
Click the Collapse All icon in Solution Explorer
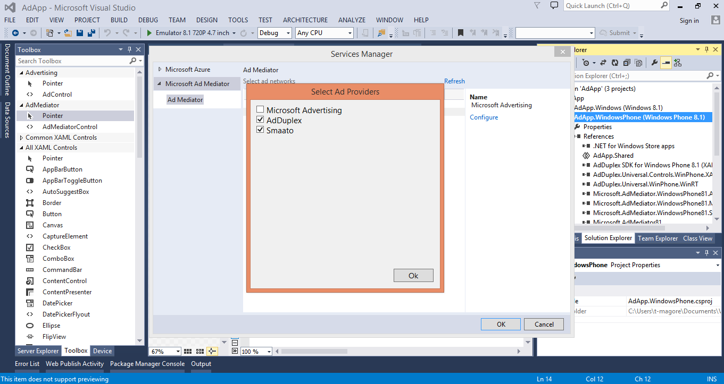pos(627,63)
